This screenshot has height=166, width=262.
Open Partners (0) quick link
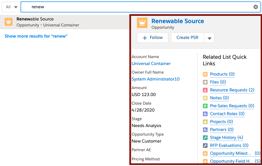(222, 130)
